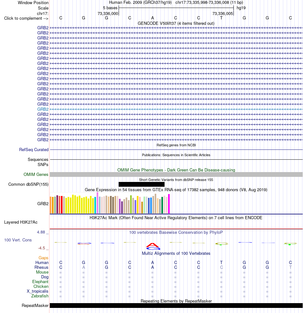303x313 pixels.
Task: Click the hg19 label beside the scale bar
Action: pos(241,8)
